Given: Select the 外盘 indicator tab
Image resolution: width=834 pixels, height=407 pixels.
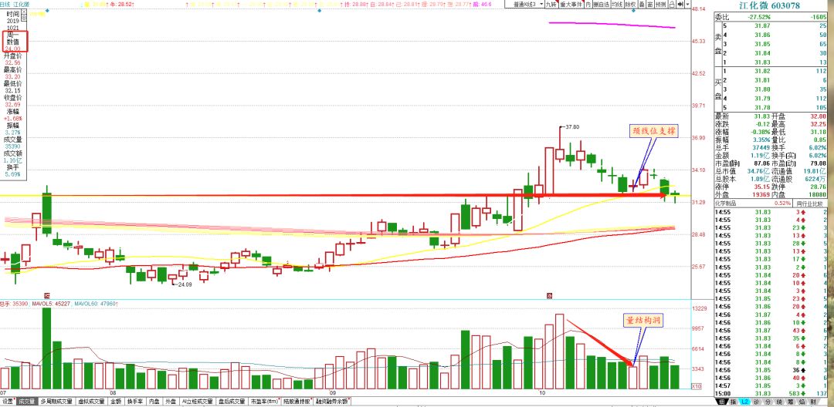Looking at the screenshot, I should [171, 402].
